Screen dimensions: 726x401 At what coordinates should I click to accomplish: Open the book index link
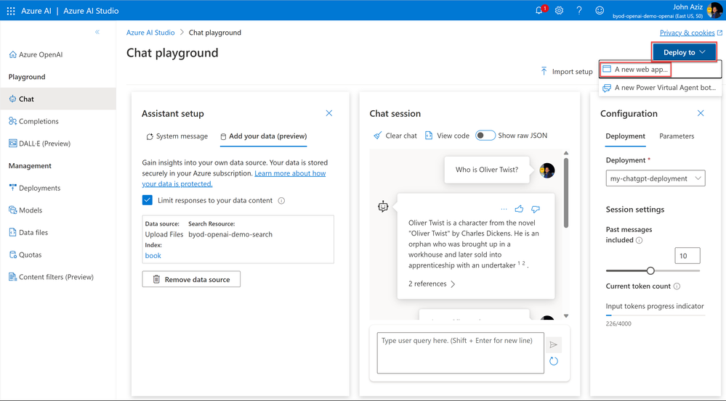[153, 255]
